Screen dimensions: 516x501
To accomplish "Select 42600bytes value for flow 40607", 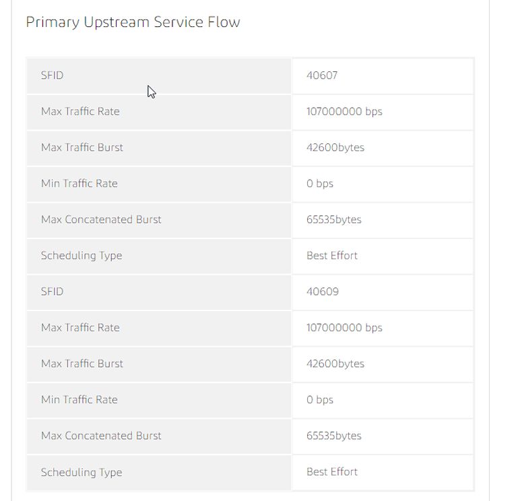I will [x=335, y=147].
